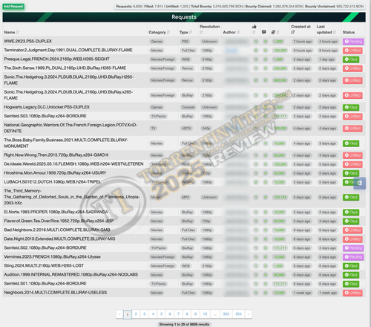The height and width of the screenshot is (327, 371).
Task: Sort requests by Resolution column
Action: point(209,29)
